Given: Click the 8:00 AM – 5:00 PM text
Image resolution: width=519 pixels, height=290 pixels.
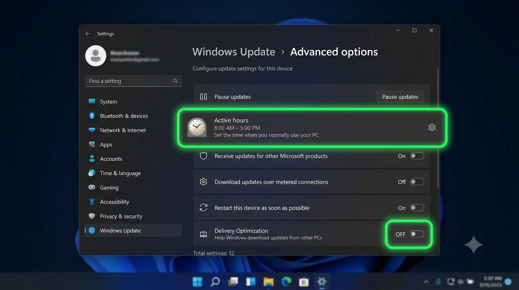Looking at the screenshot, I should (x=237, y=128).
